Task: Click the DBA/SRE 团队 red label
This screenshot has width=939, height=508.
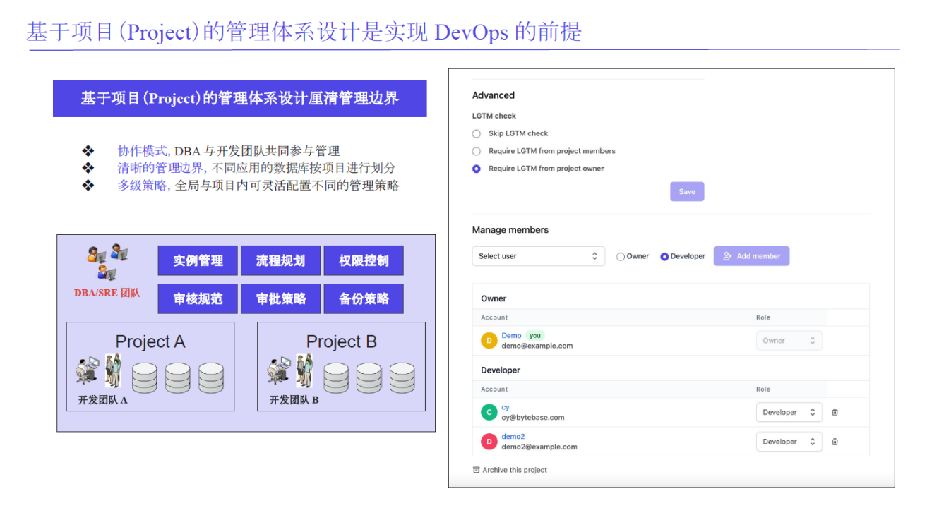Action: point(107,292)
